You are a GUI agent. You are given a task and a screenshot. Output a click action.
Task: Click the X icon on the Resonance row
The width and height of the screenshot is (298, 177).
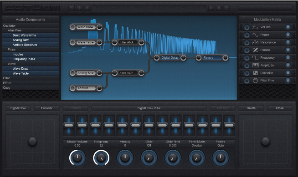288,42
